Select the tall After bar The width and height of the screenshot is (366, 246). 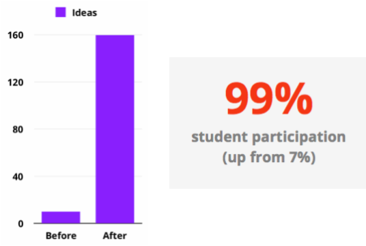[x=115, y=129]
